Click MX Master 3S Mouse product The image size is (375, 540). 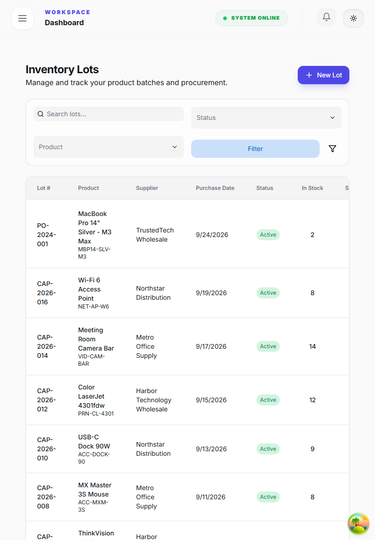[x=95, y=490]
